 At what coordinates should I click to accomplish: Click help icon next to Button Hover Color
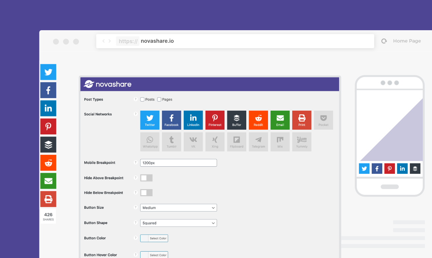tap(135, 255)
